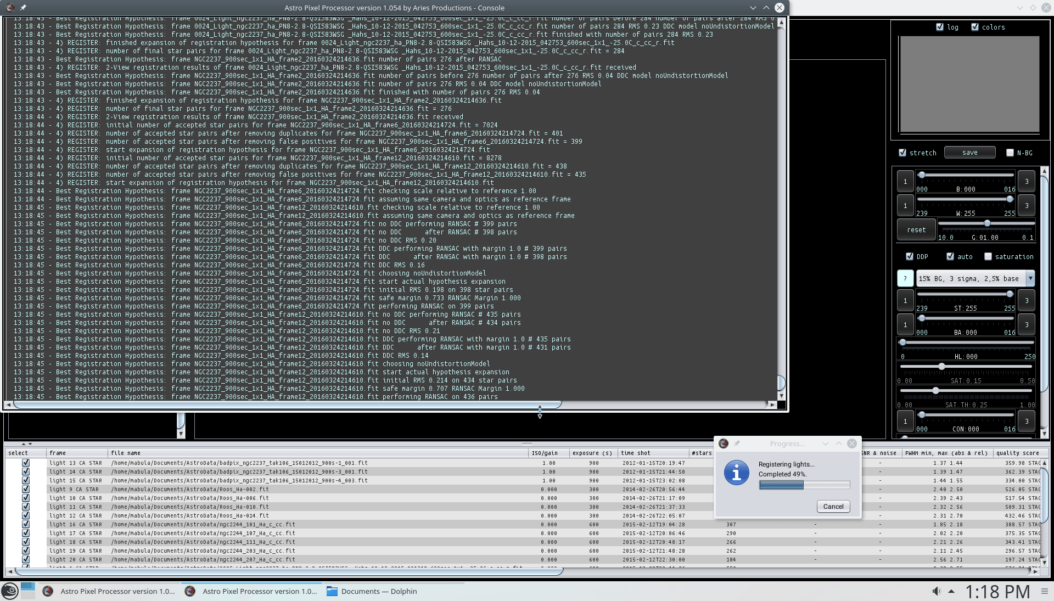Click the app icon in the Console title bar

pos(10,8)
